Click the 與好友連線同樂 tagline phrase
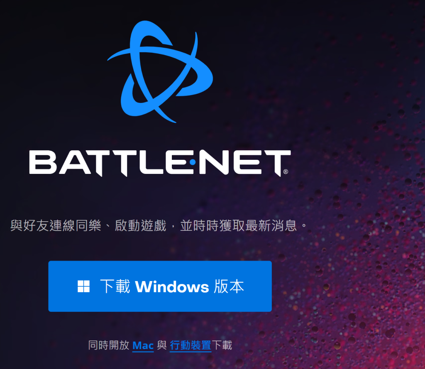The image size is (425, 369). point(56,225)
